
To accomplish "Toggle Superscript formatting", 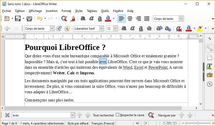I will point(159,28).
